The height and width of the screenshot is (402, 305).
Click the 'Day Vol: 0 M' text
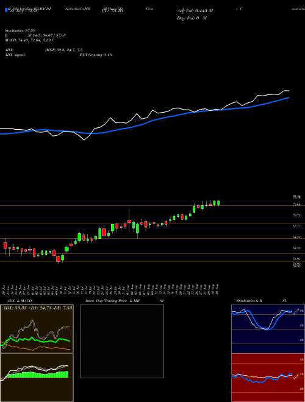click(x=192, y=18)
